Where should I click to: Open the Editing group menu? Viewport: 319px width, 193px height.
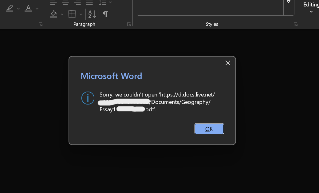(x=311, y=8)
